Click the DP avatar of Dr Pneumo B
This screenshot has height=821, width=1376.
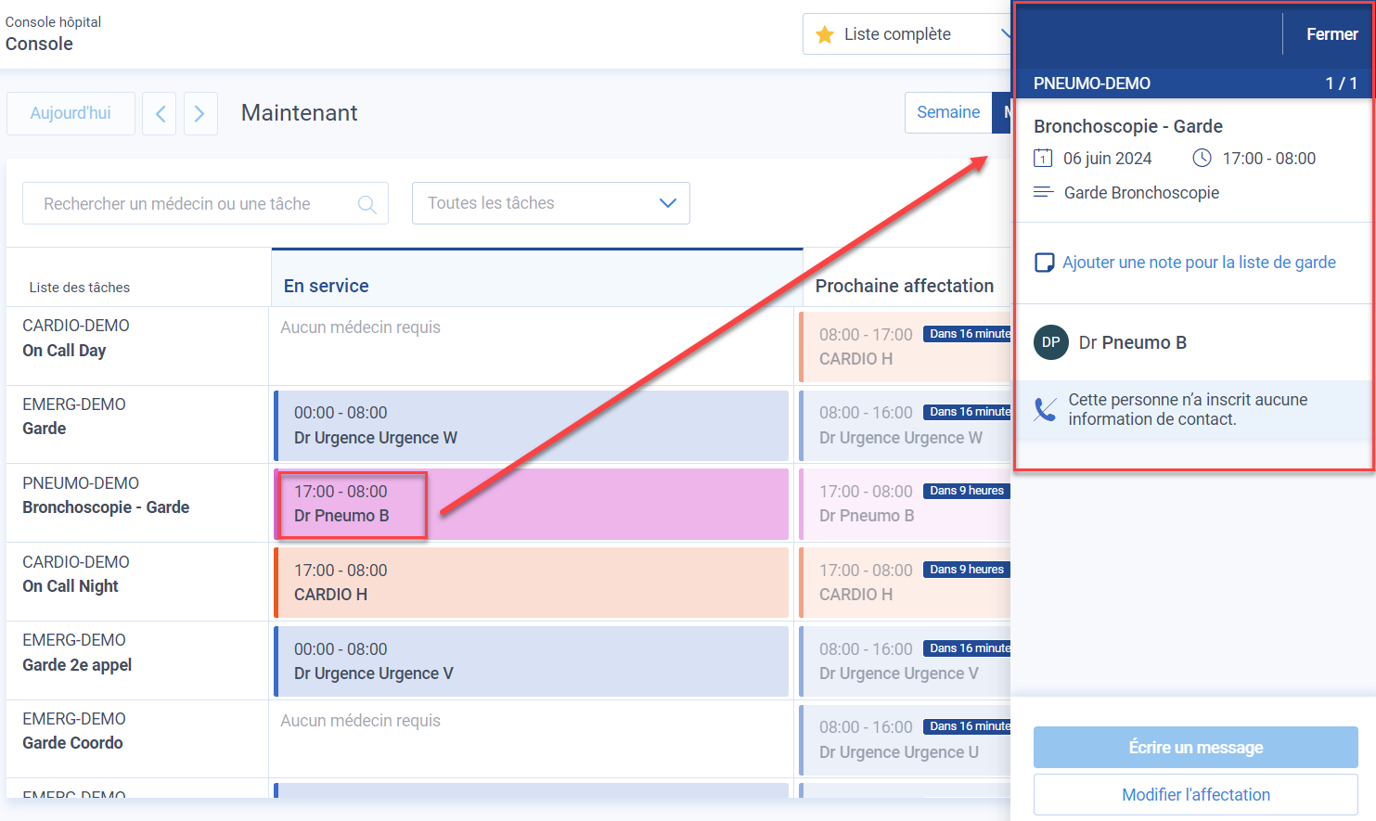[x=1050, y=342]
